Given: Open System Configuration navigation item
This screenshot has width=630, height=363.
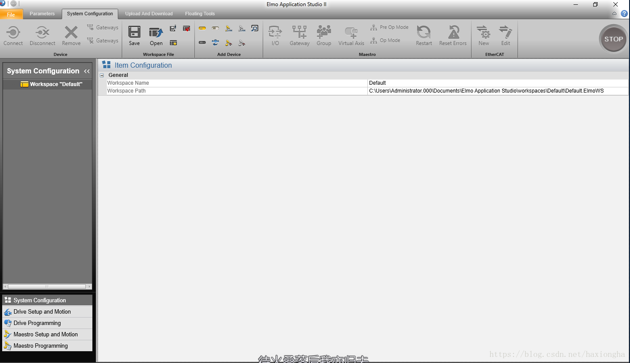Looking at the screenshot, I should pyautogui.click(x=47, y=300).
